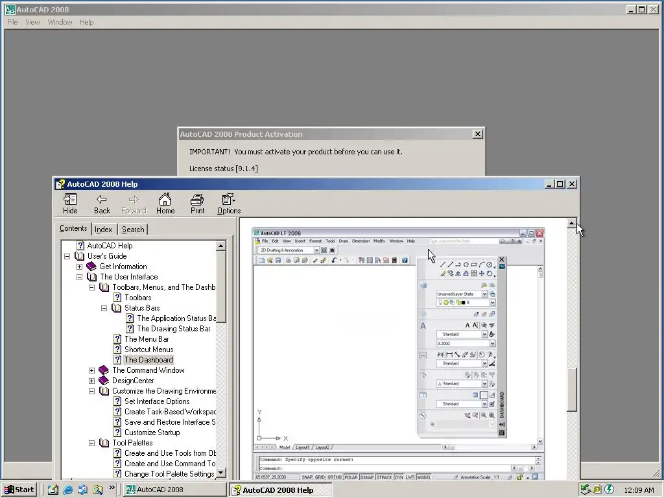Select the Contents tab

pos(73,228)
